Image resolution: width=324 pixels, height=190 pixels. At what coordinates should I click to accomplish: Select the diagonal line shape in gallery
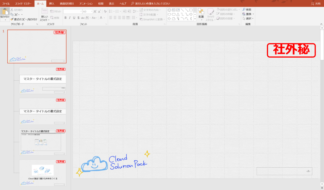pyautogui.click(x=182, y=10)
